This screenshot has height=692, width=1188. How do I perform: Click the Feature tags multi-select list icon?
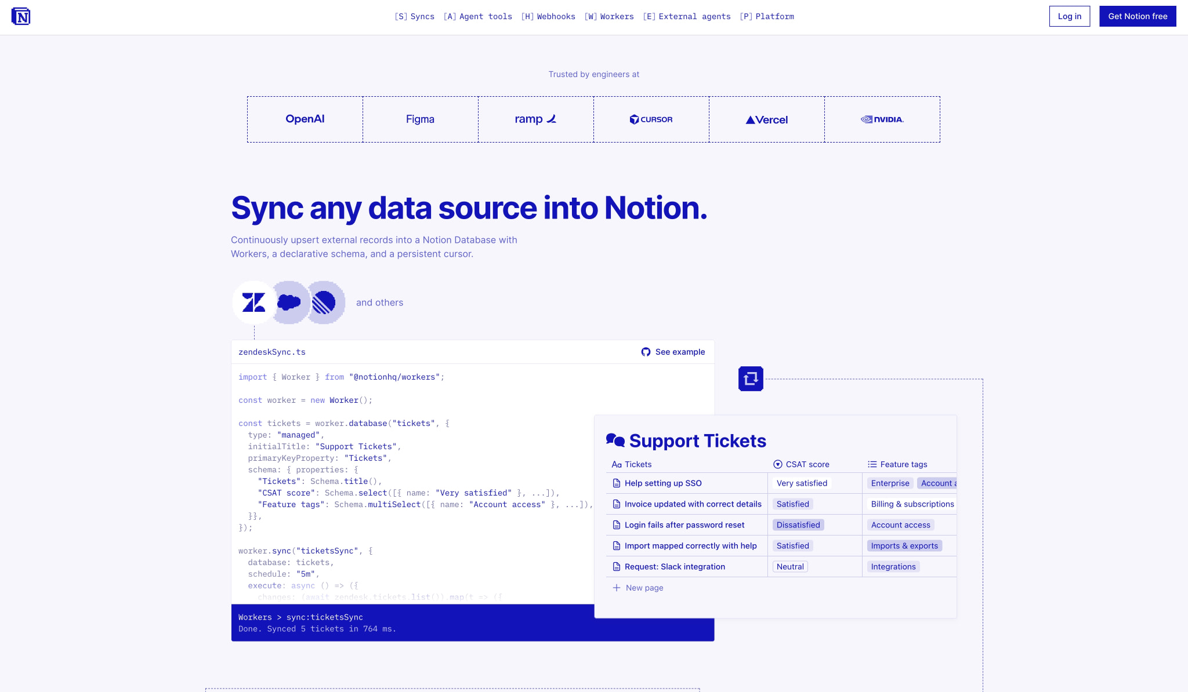tap(872, 464)
